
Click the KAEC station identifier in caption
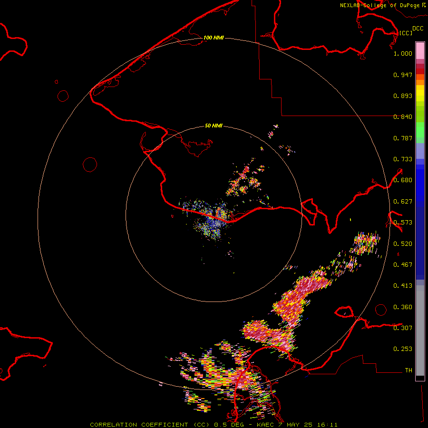pos(266,425)
